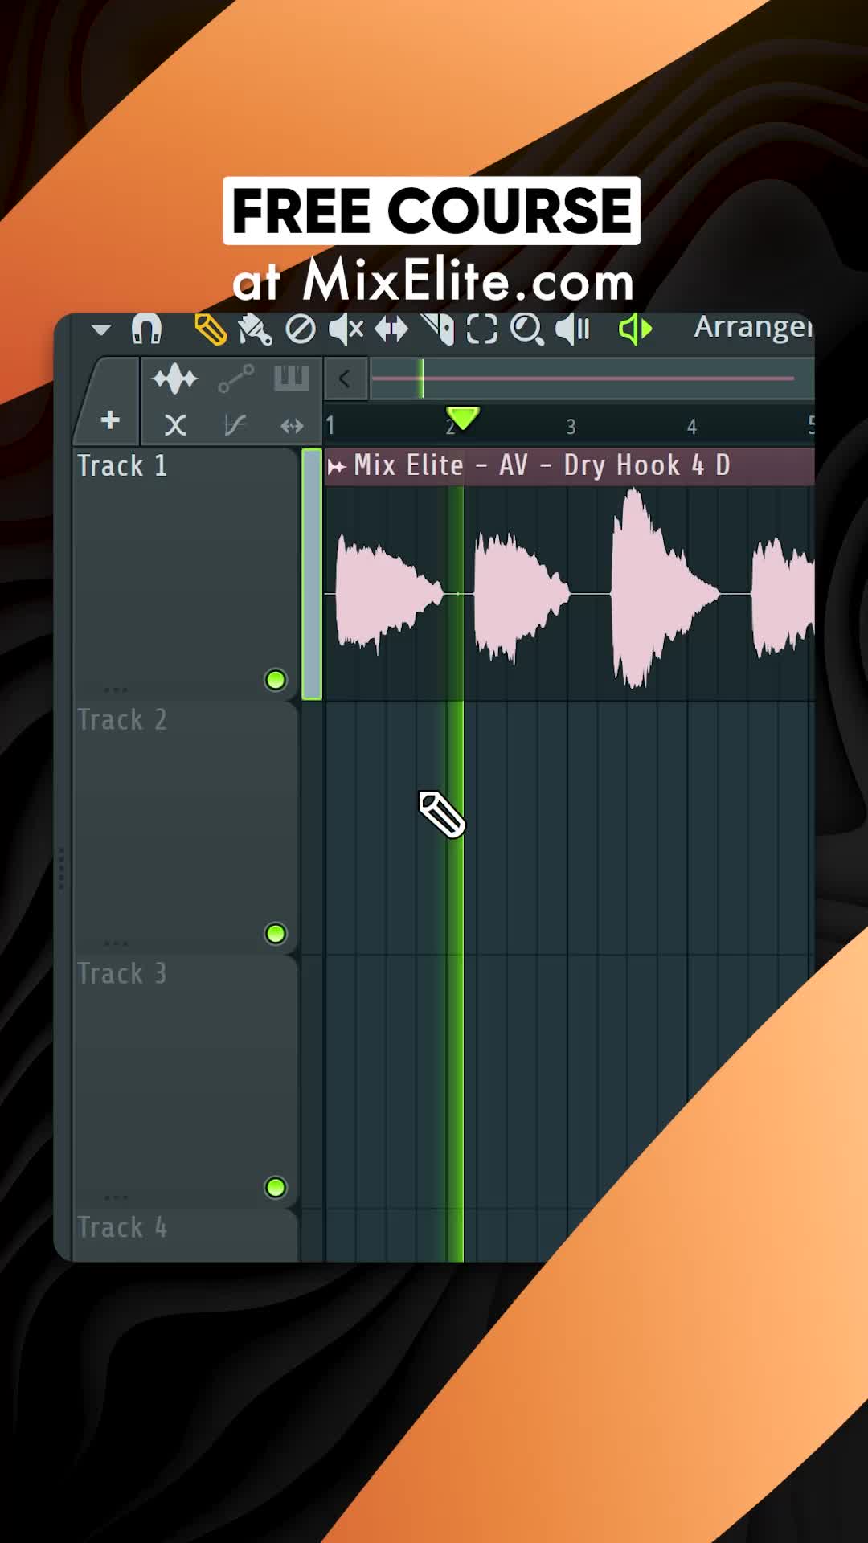
Task: Toggle the snap magnet
Action: tap(146, 329)
